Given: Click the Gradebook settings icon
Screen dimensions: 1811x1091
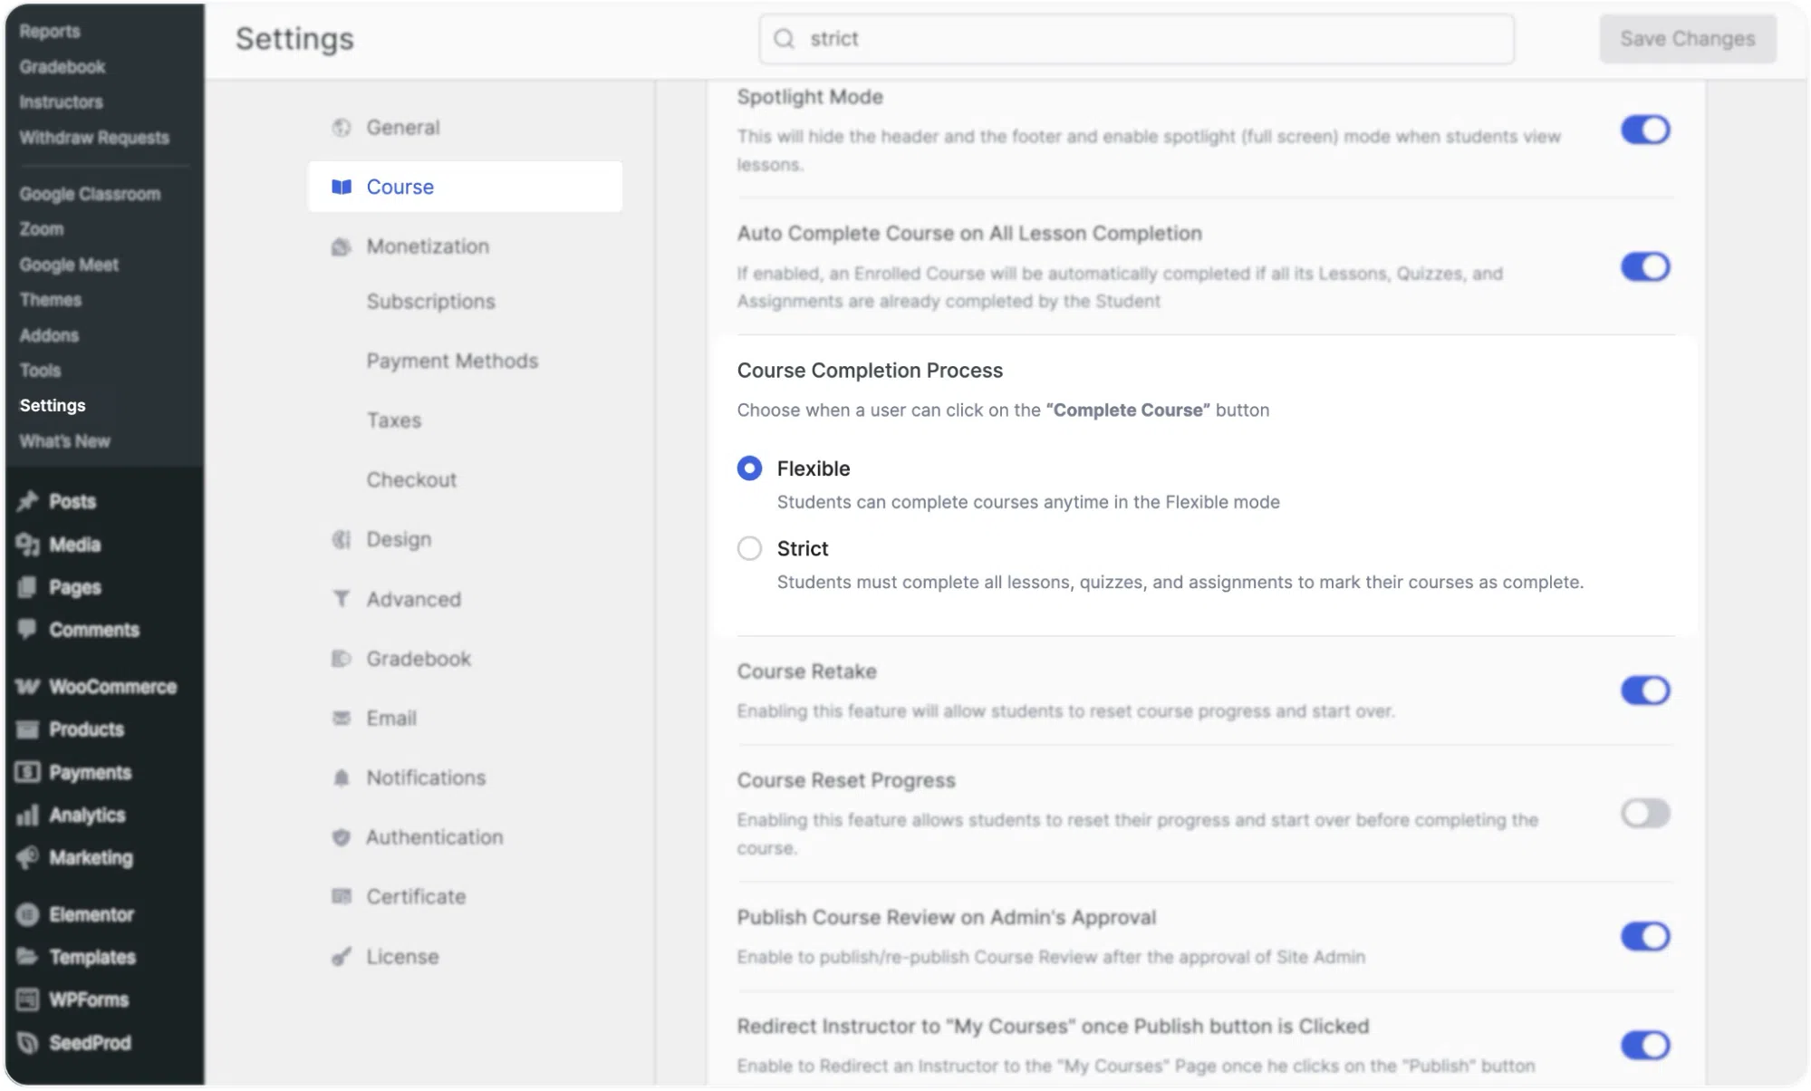Looking at the screenshot, I should pyautogui.click(x=342, y=659).
